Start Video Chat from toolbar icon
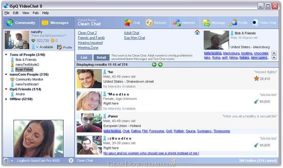This screenshot has width=283, height=168. click(x=255, y=23)
